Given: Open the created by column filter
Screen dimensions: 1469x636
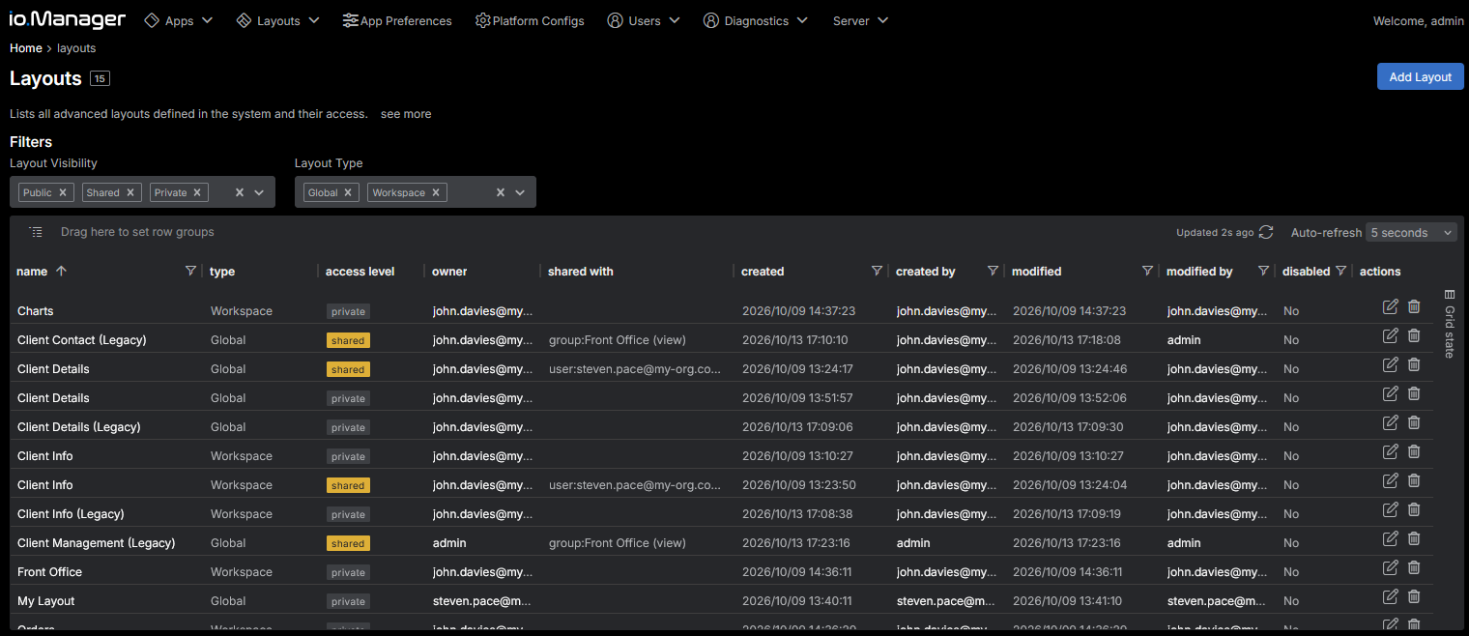Looking at the screenshot, I should [x=993, y=272].
